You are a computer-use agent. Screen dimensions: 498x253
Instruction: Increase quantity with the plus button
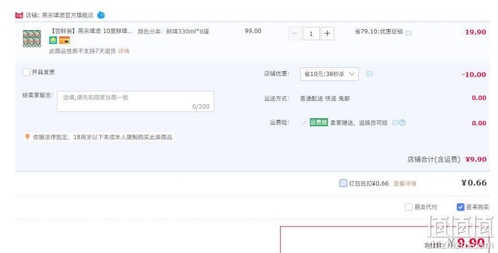click(328, 33)
